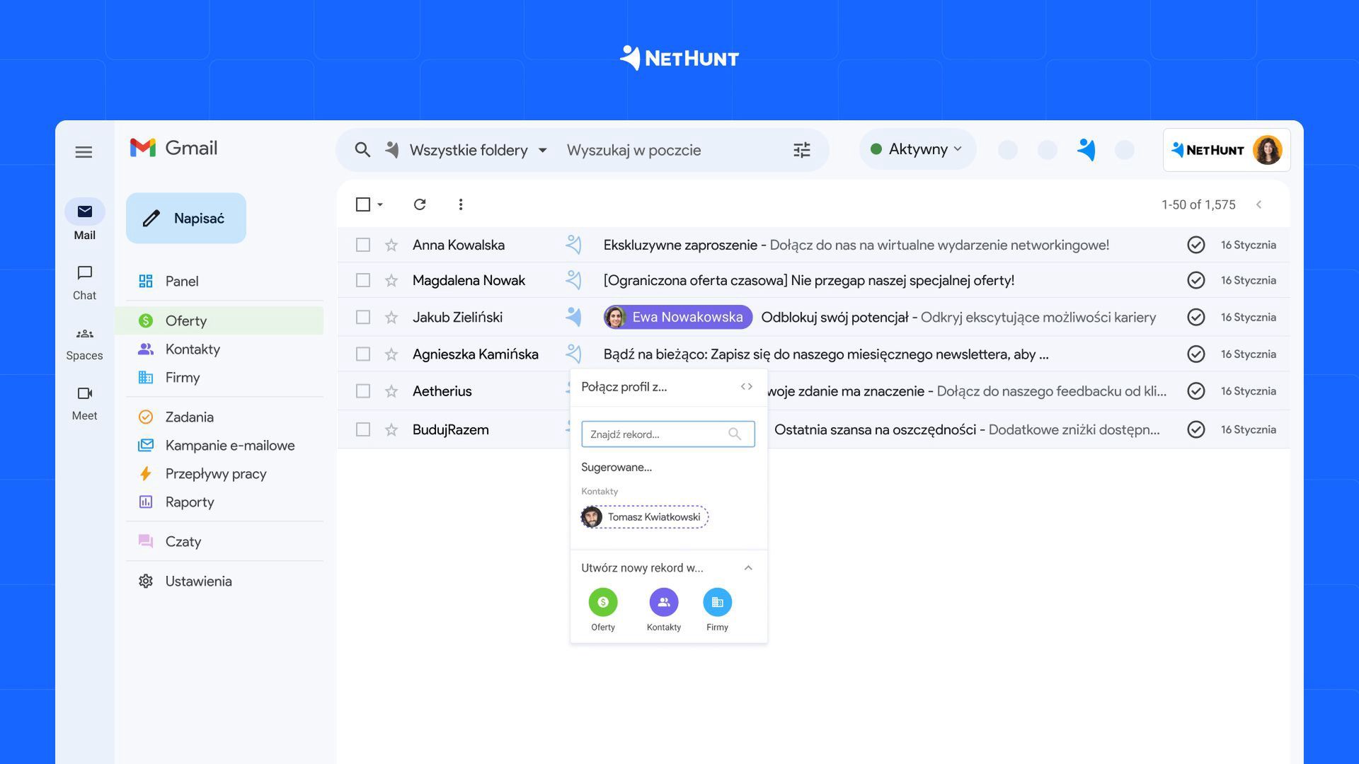
Task: Star the Aetherius email
Action: tap(391, 391)
